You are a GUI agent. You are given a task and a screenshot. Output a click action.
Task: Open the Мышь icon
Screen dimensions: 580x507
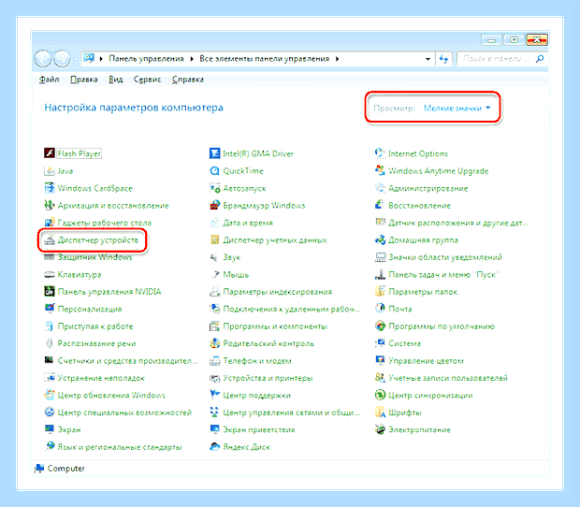pos(214,274)
